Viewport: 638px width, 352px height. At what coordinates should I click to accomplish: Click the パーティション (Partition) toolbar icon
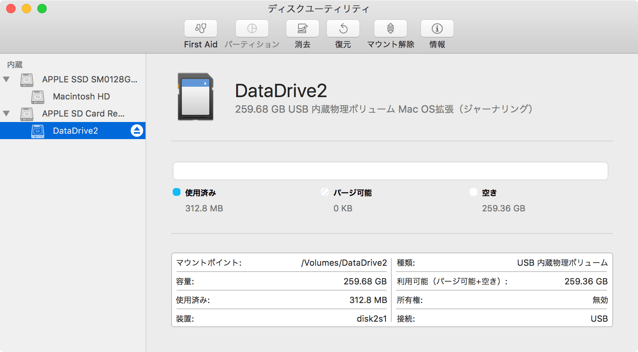252,28
